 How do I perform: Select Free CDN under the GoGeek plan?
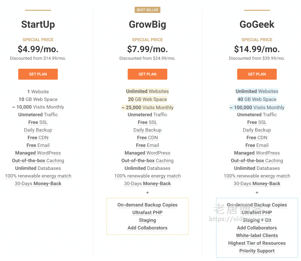pyautogui.click(x=257, y=138)
